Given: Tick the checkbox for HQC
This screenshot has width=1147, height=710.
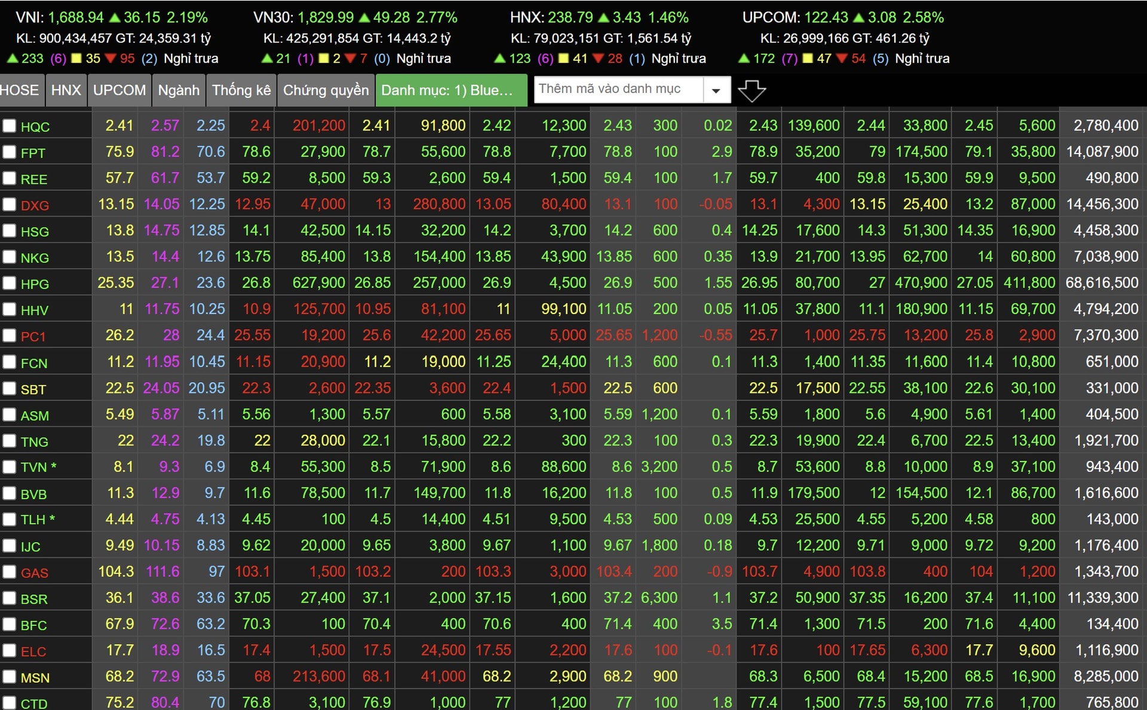Looking at the screenshot, I should pos(9,126).
